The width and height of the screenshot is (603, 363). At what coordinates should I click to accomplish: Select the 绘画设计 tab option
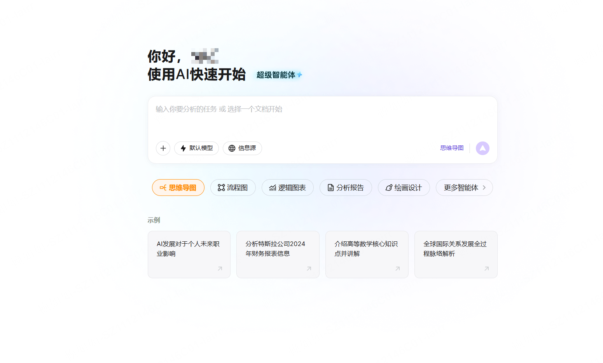[404, 187]
